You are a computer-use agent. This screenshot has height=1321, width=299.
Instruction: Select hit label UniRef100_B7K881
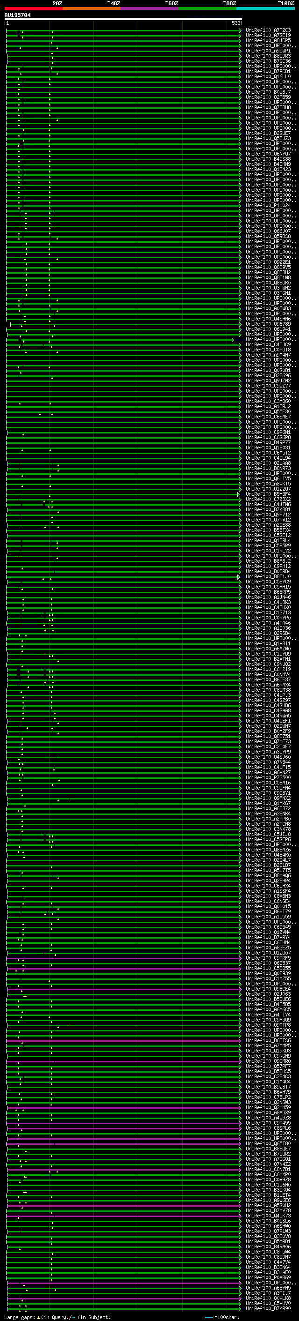[x=268, y=510]
